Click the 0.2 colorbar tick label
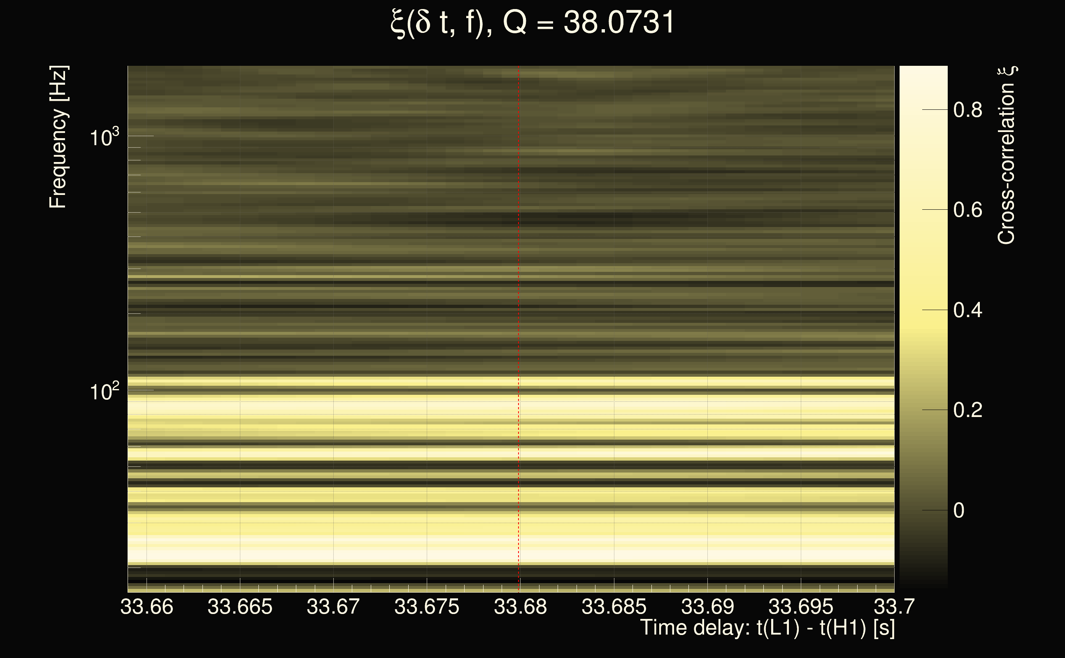Image resolution: width=1065 pixels, height=658 pixels. coord(967,410)
